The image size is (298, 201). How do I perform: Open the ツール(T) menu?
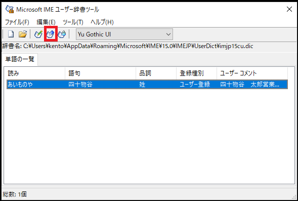pyautogui.click(x=73, y=22)
